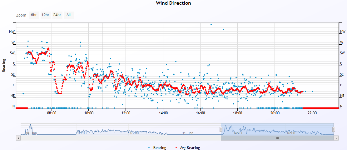
Task: Click the 31. Jan navigator label
Action: pos(188,133)
